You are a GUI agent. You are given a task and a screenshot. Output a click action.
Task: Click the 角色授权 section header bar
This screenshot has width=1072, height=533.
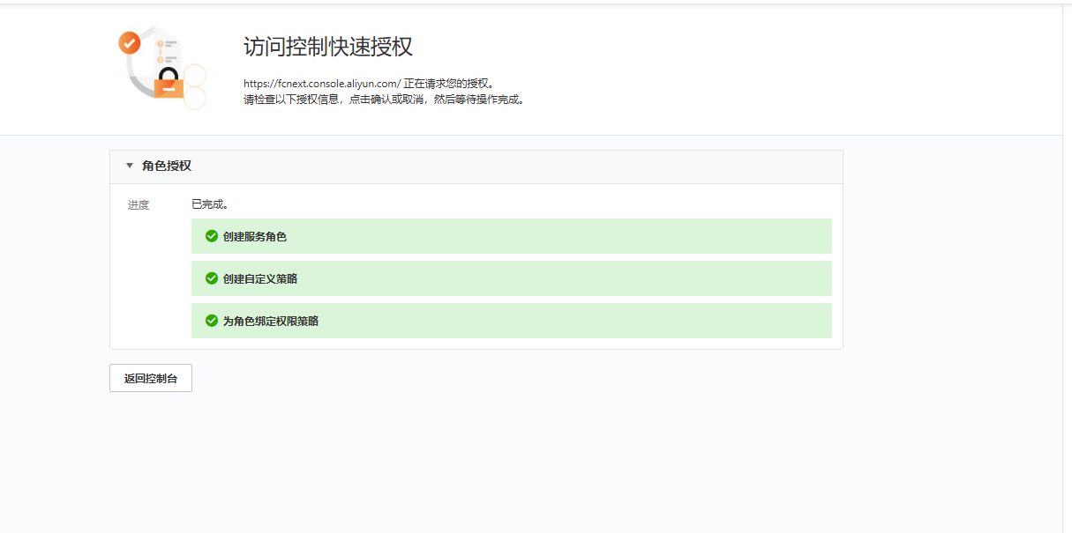476,166
